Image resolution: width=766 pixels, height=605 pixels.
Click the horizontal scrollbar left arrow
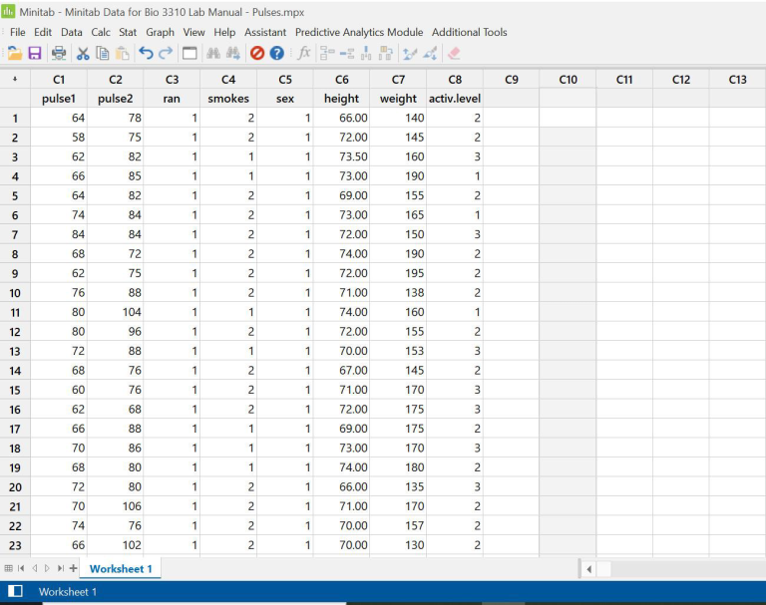click(x=588, y=569)
